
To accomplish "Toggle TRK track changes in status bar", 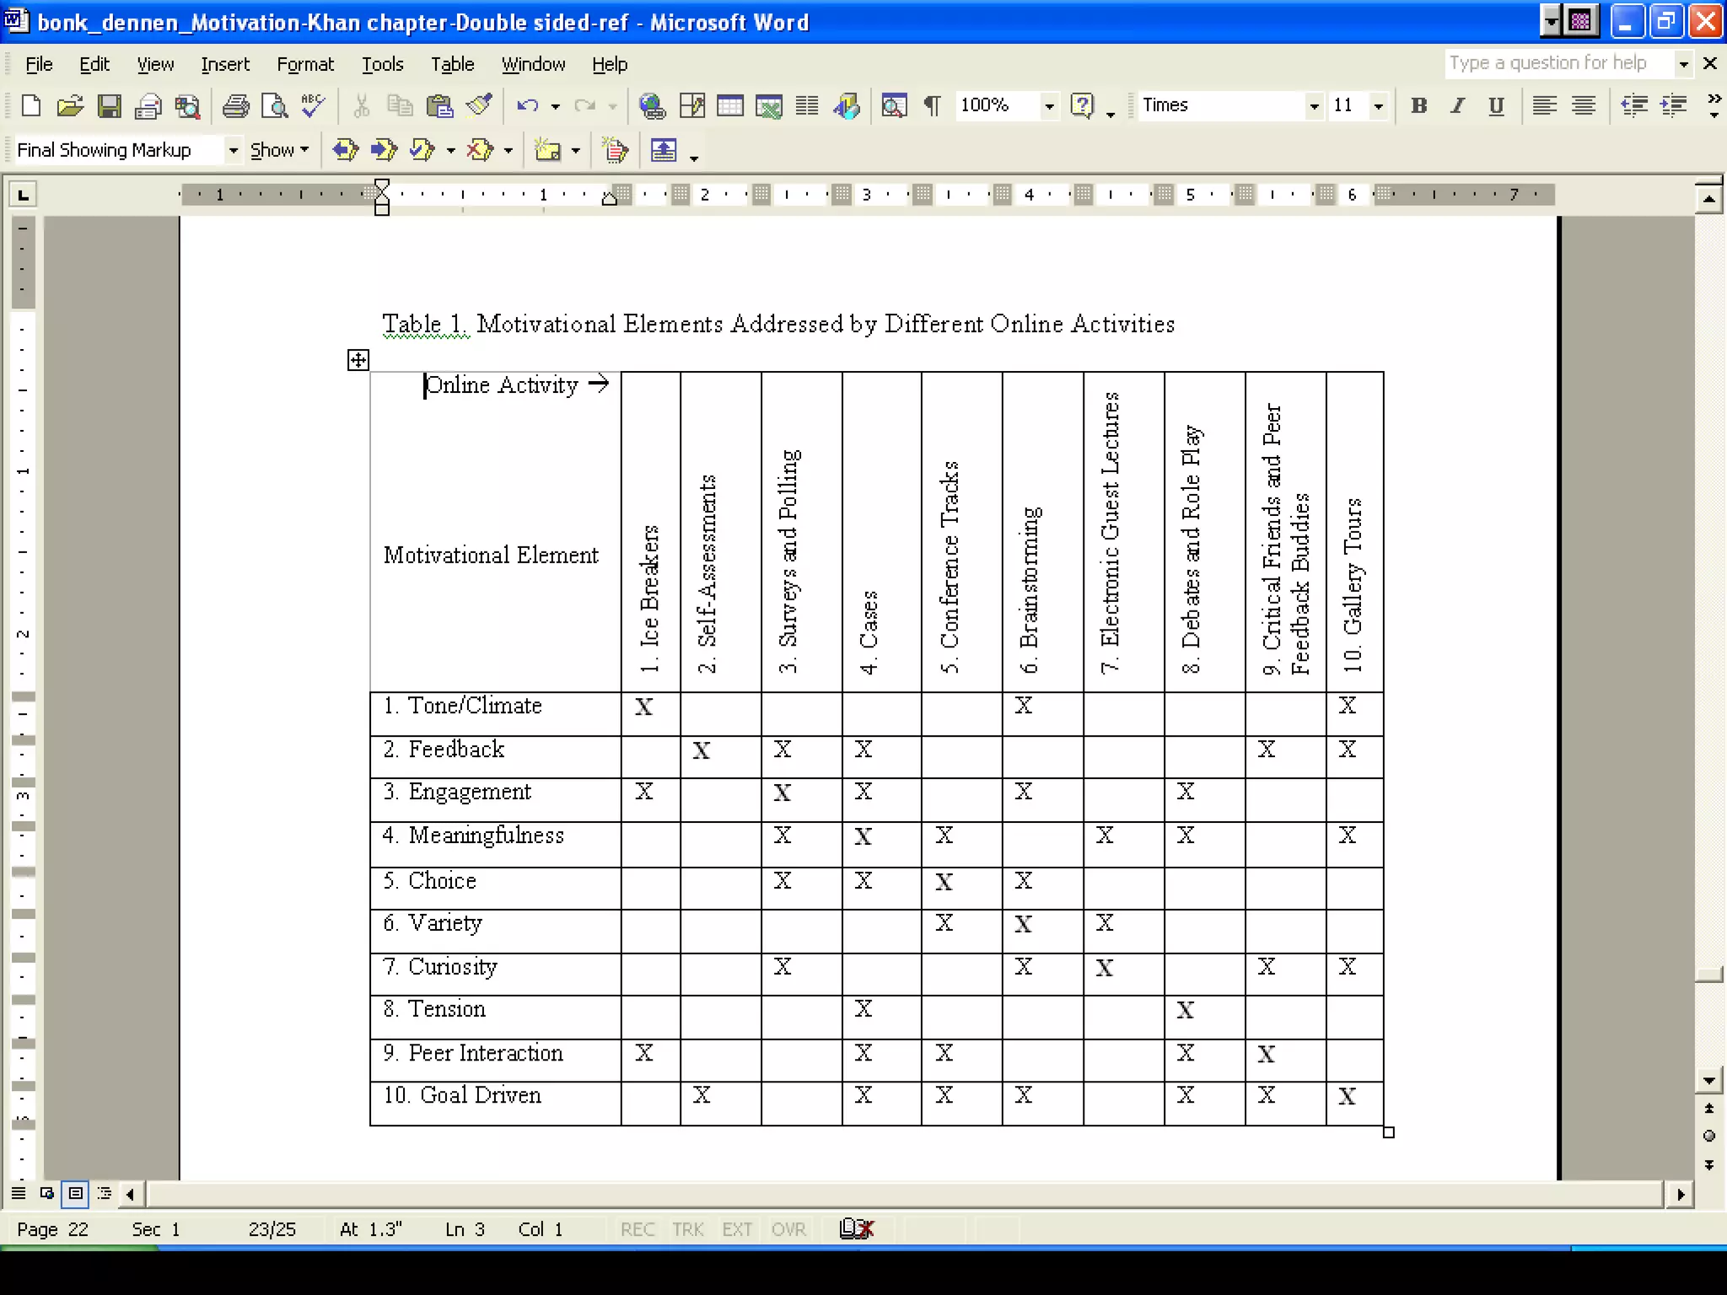I will pyautogui.click(x=687, y=1229).
